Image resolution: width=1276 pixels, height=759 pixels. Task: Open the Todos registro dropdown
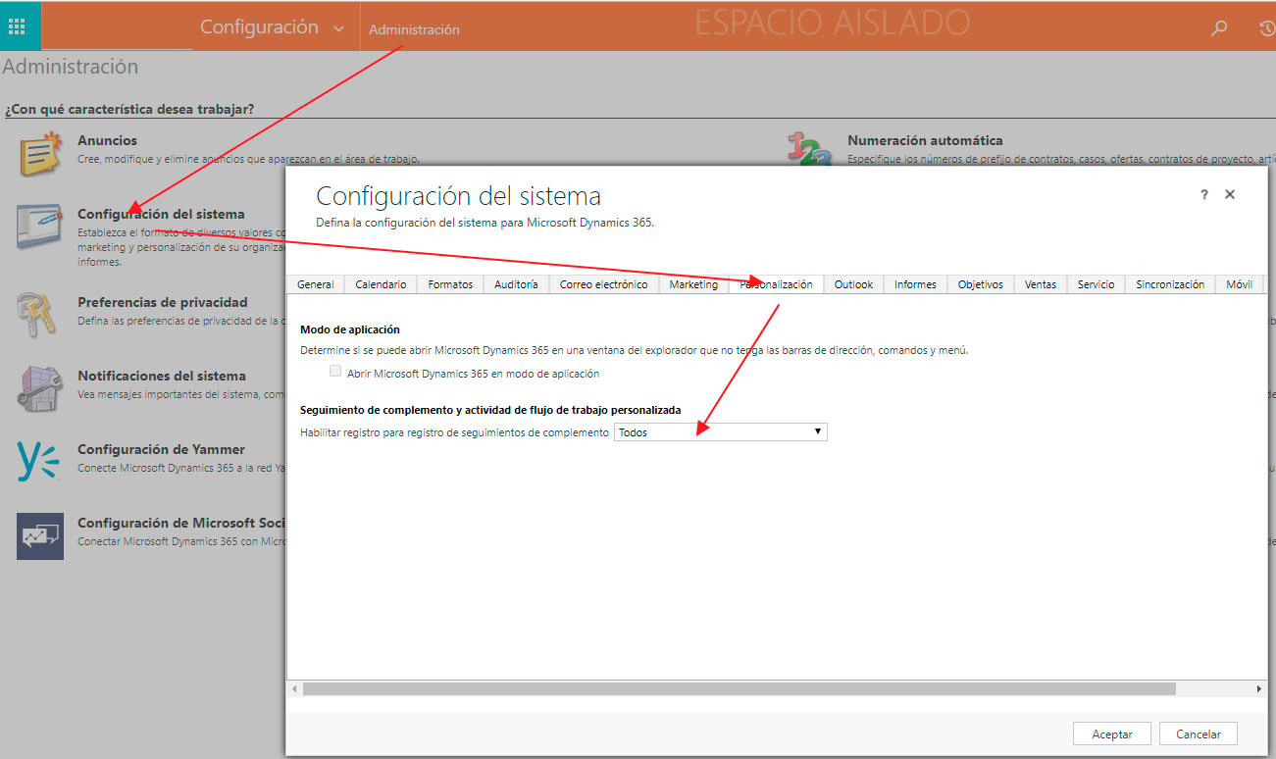click(x=721, y=431)
